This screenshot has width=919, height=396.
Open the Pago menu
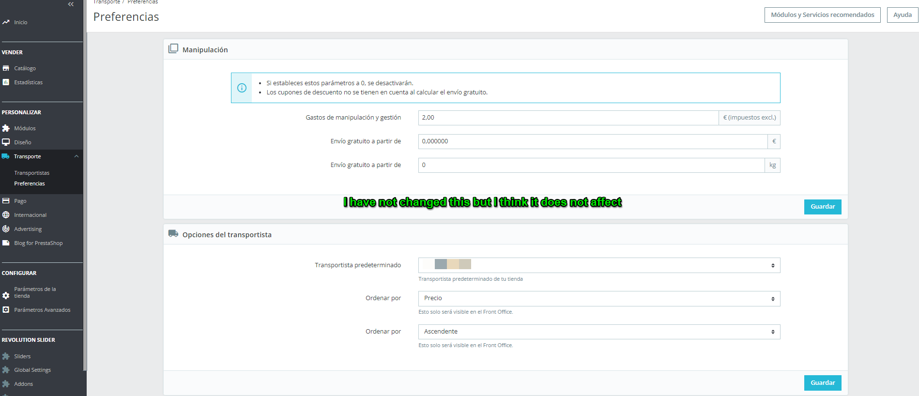pyautogui.click(x=20, y=201)
